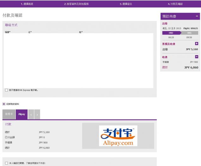The width and height of the screenshot is (201, 166).
Task: Click the 聯絡方式 section heading
Action: (x=11, y=25)
